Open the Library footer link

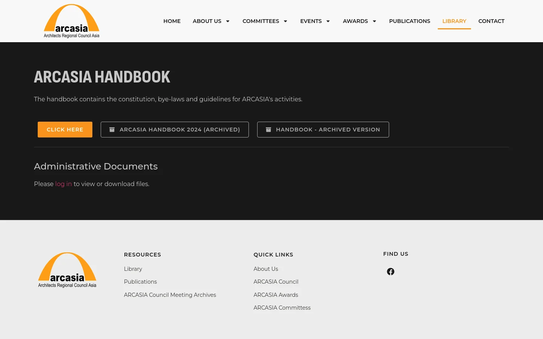tap(133, 269)
